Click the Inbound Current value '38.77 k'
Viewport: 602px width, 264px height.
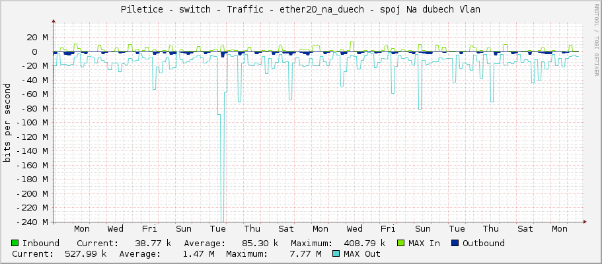pyautogui.click(x=153, y=243)
